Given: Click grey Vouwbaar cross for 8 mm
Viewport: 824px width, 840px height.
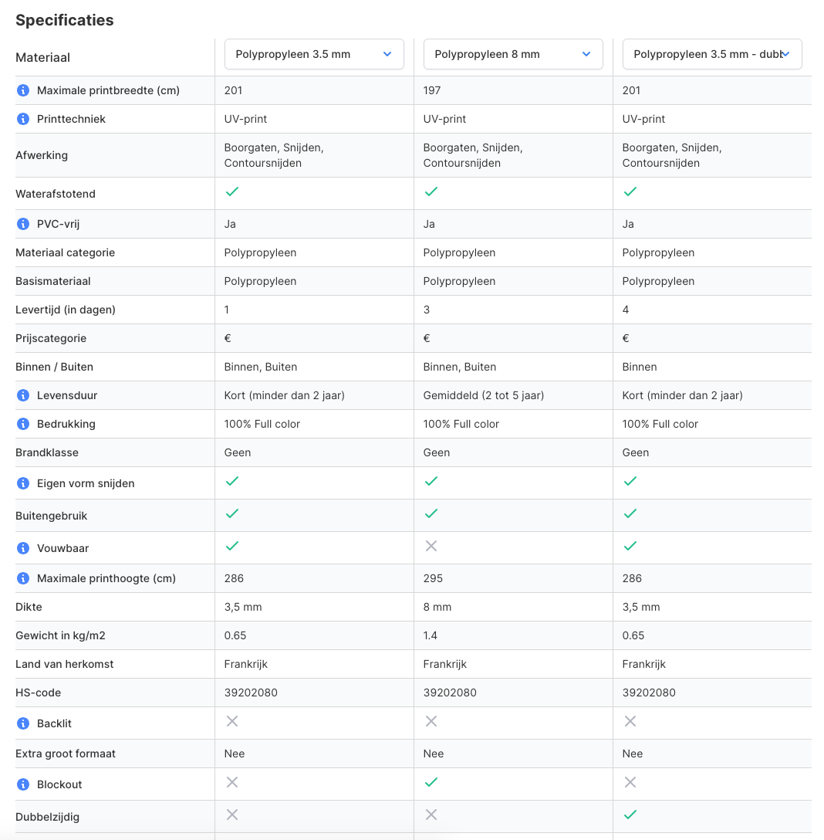Looking at the screenshot, I should (x=431, y=546).
